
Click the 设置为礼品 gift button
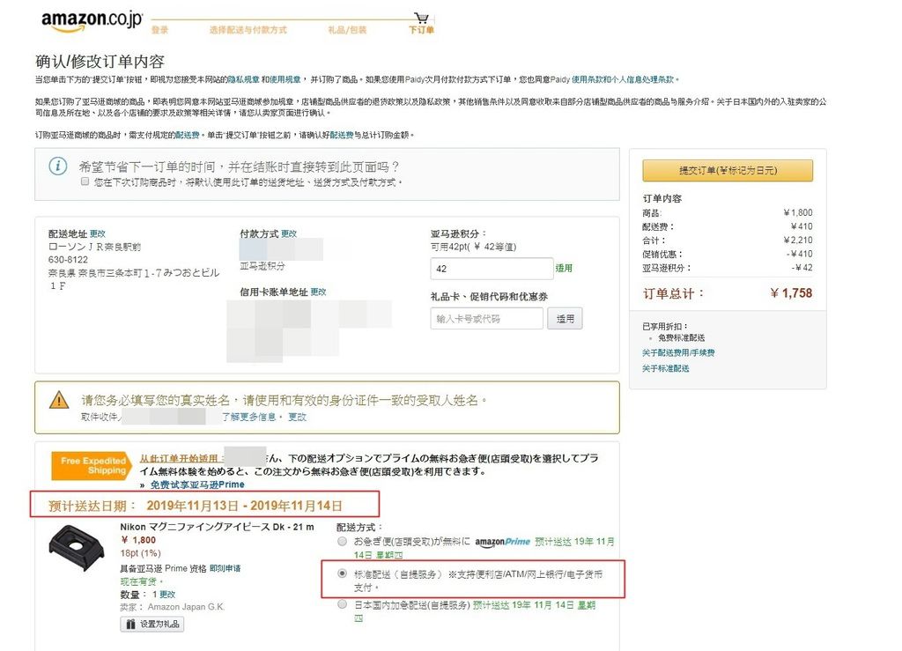[152, 624]
